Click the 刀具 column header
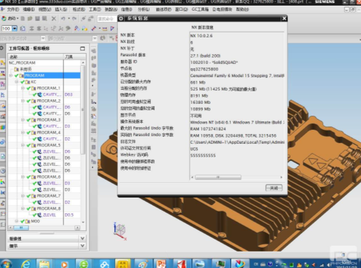The image size is (361, 268). [x=75, y=57]
